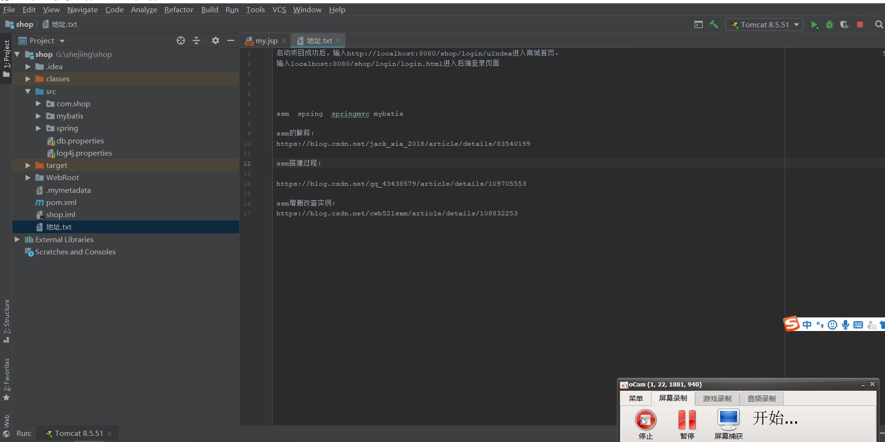Screen dimensions: 885x442
Task: Click Sogou voice microphone icon
Action: click(x=845, y=325)
